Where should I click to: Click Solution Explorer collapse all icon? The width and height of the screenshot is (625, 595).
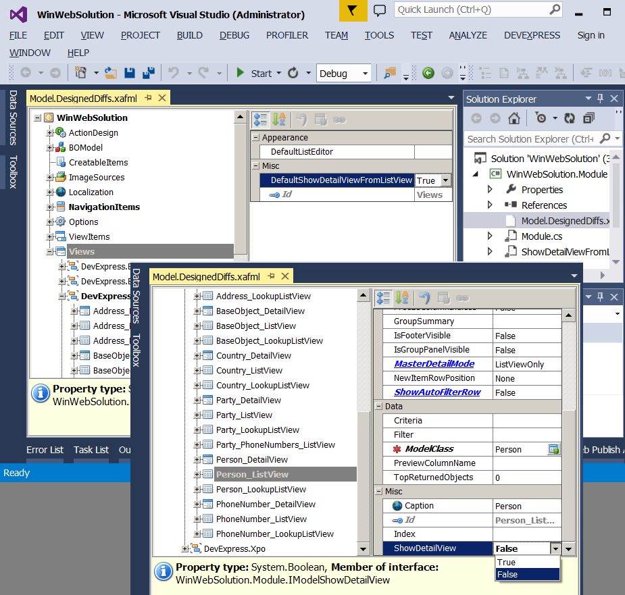coord(589,118)
